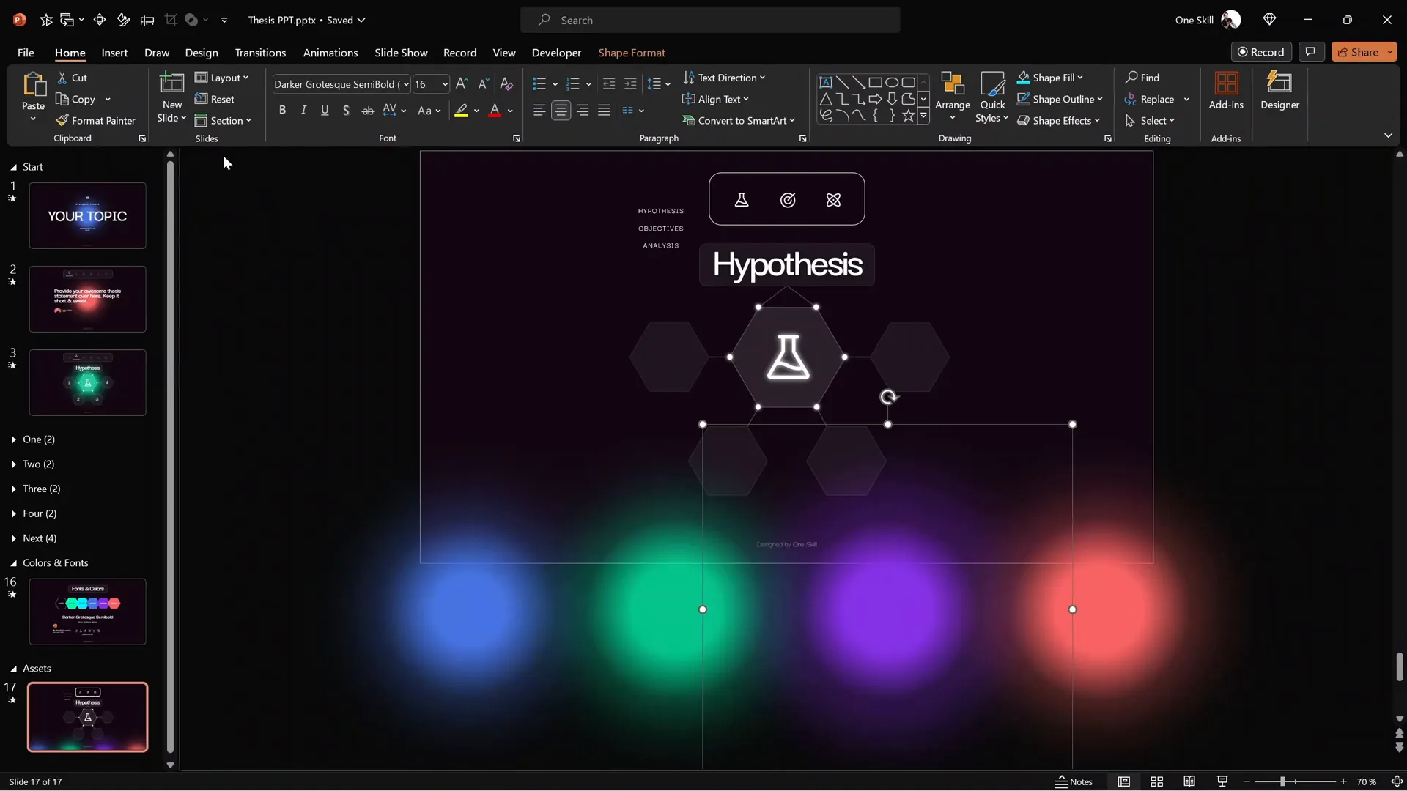Apply yellow text highlight color

461,111
